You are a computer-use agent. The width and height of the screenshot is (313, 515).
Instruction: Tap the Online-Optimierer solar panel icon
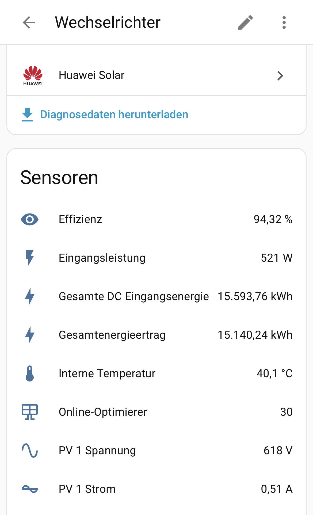30,412
